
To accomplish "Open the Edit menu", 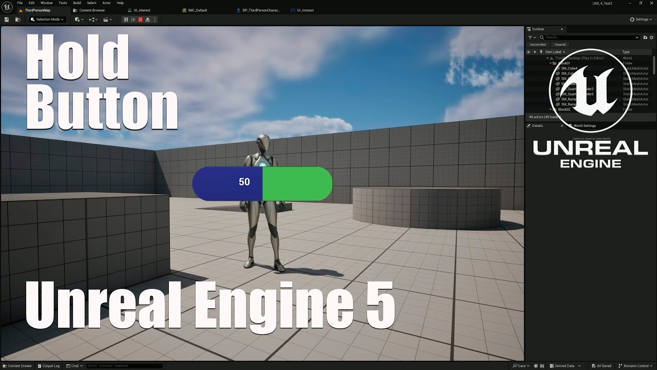I will point(31,3).
